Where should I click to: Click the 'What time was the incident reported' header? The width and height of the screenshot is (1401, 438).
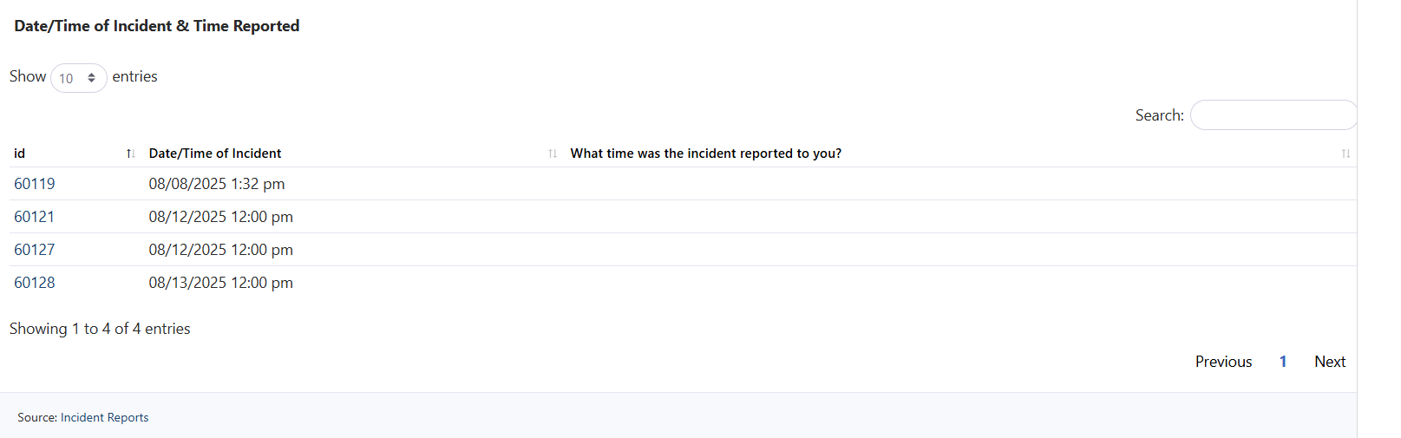[x=705, y=154]
